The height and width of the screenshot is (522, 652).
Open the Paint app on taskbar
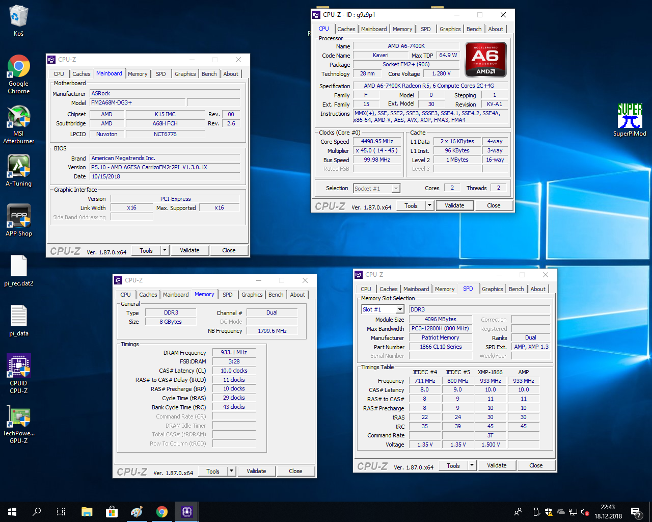137,512
